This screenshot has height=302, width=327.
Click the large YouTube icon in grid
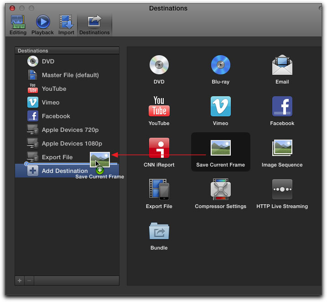159,106
